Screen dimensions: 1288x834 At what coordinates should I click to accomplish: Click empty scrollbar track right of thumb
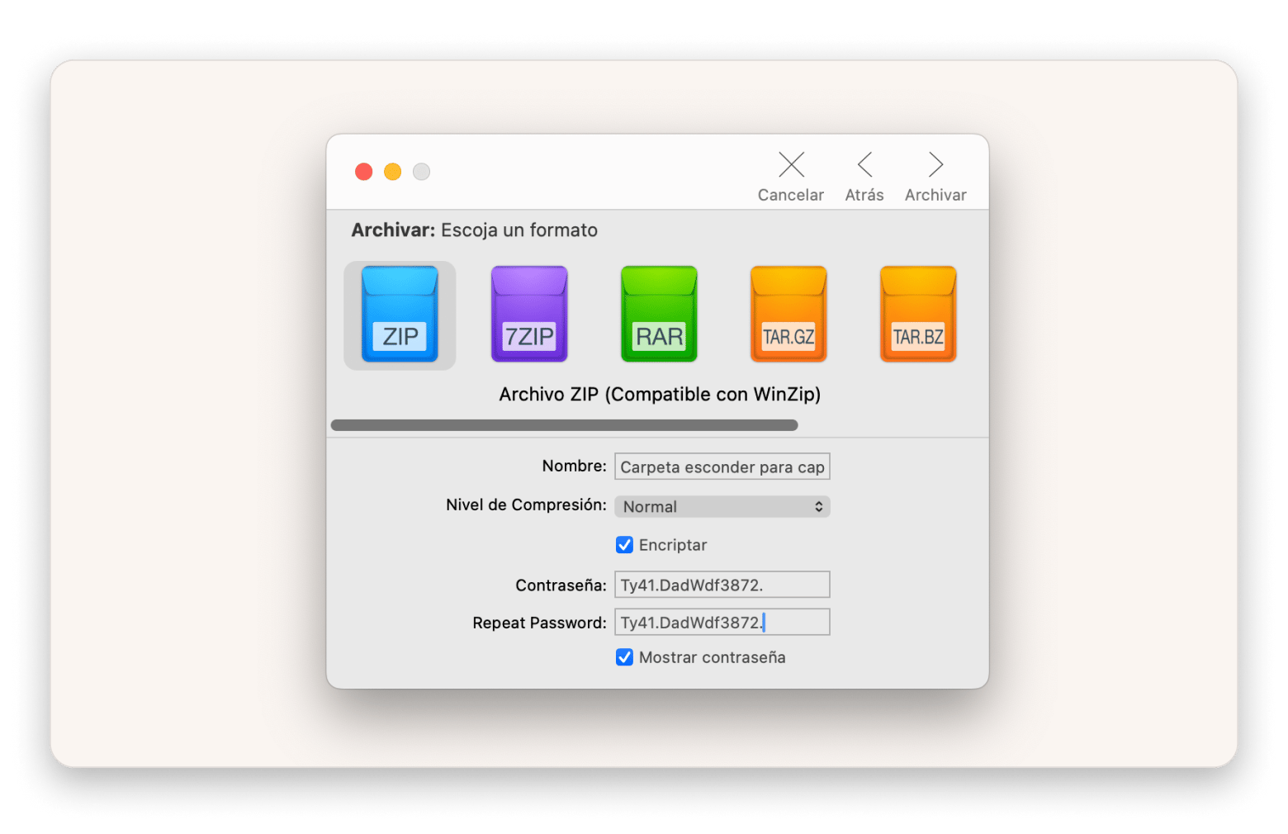pyautogui.click(x=892, y=425)
